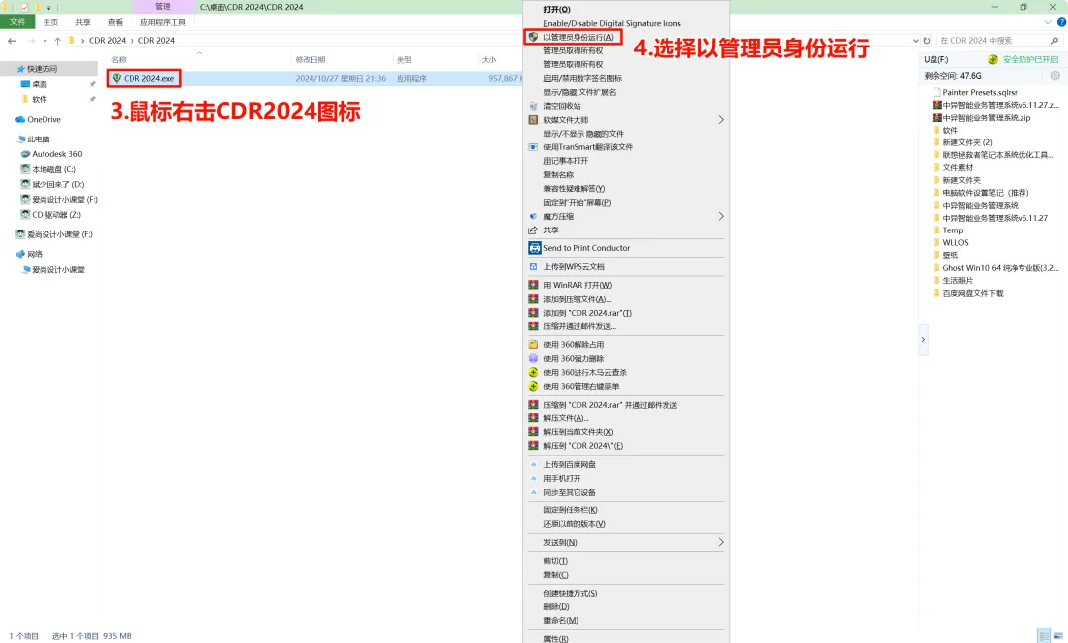
Task: Click the 上传到WPS云文档 icon
Action: (533, 267)
